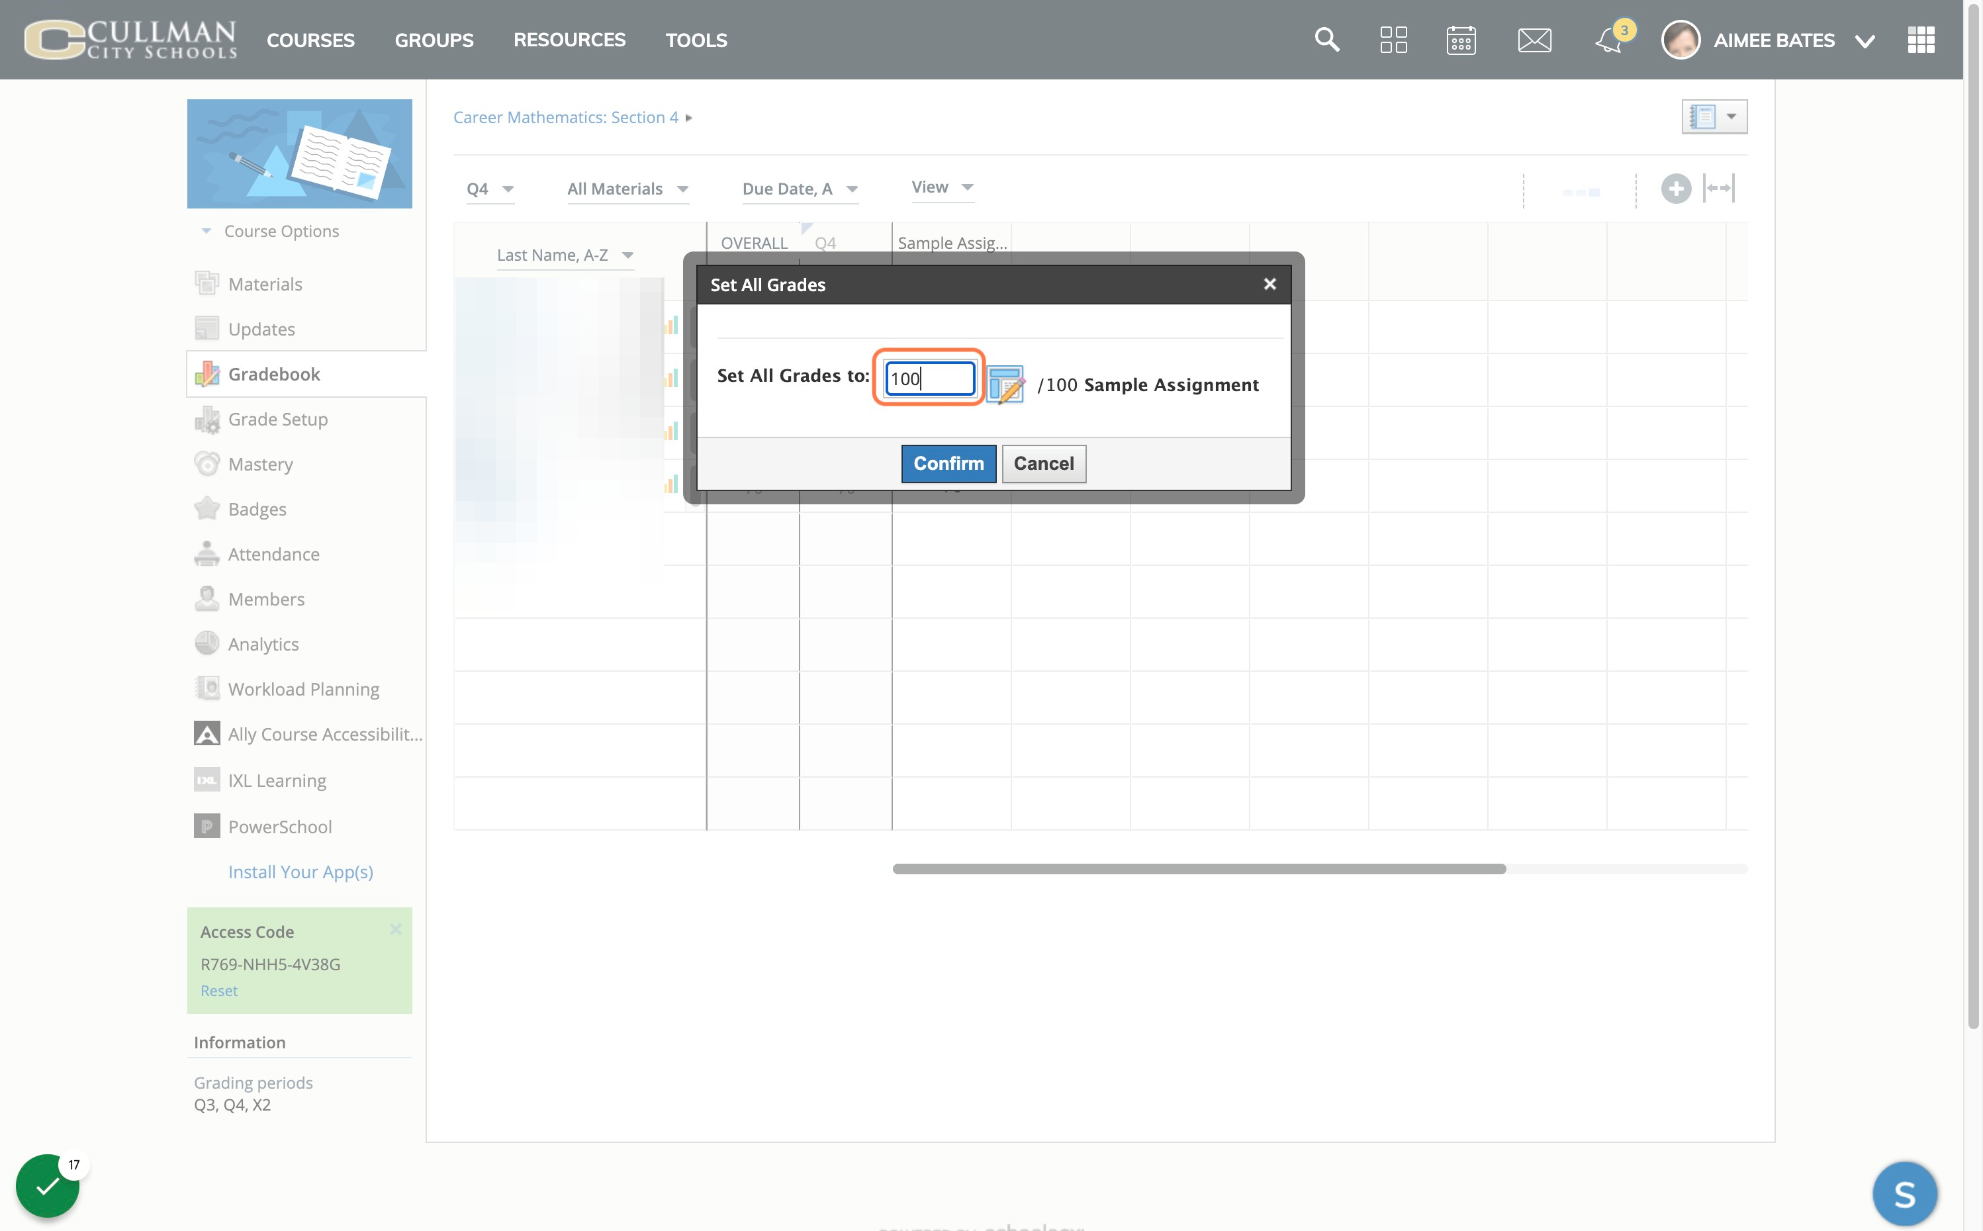Click Aimee Bates profile avatar
This screenshot has height=1231, width=1983.
coord(1680,39)
